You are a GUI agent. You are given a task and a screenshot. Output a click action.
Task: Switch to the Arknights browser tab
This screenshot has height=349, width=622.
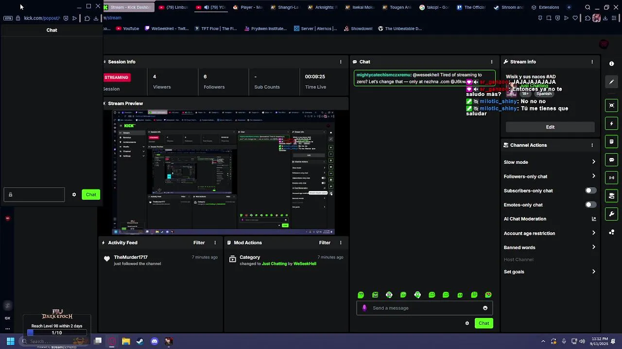pyautogui.click(x=322, y=7)
